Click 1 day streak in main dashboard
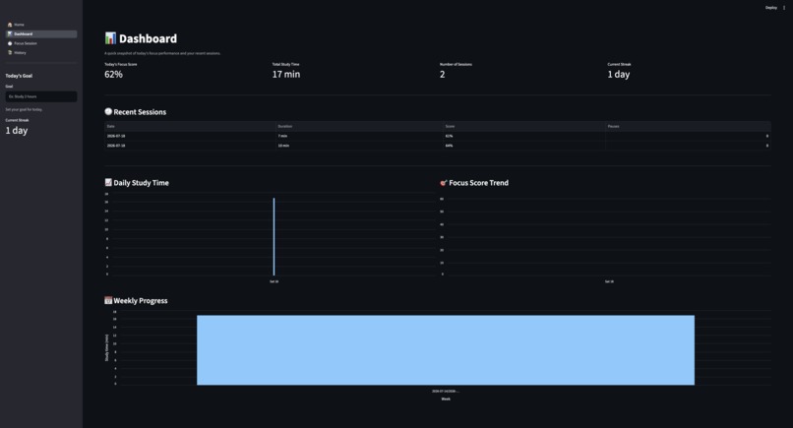This screenshot has width=793, height=428. 619,75
